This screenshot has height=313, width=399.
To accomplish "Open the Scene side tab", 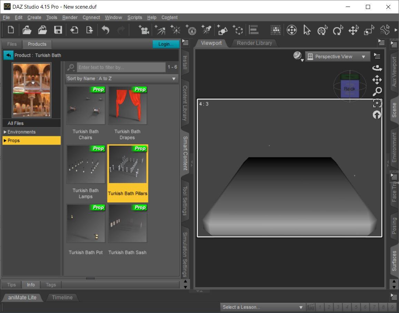I will click(394, 110).
